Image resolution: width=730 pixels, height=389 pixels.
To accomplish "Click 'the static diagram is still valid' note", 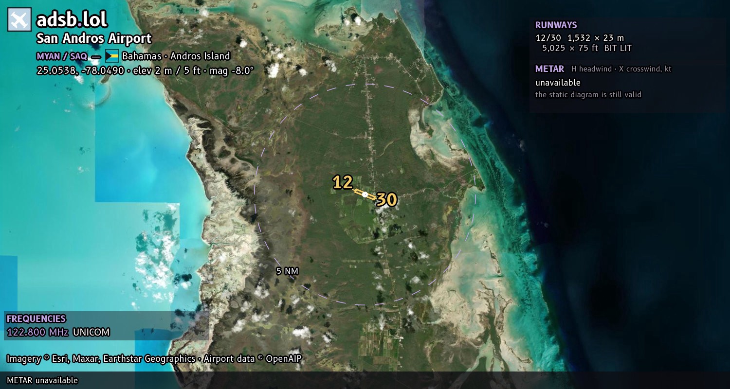I will pos(588,95).
